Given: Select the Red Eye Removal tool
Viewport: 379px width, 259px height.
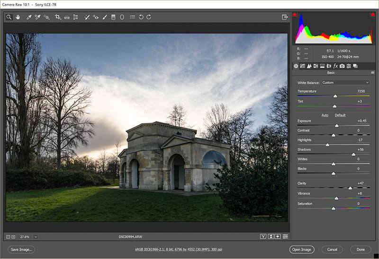Looking at the screenshot, I should tap(96, 17).
